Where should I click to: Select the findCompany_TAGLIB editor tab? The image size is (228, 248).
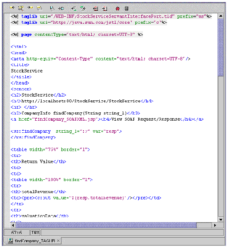(x=33, y=241)
